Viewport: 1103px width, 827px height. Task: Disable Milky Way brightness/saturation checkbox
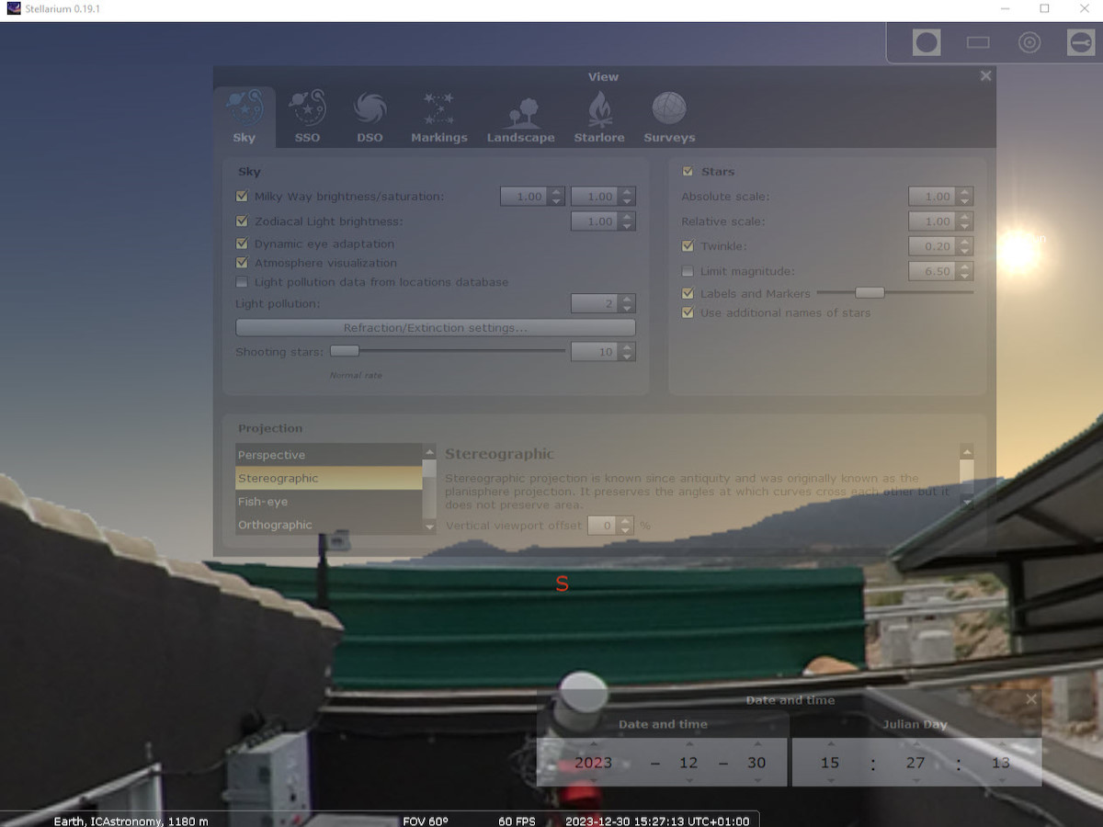(243, 196)
